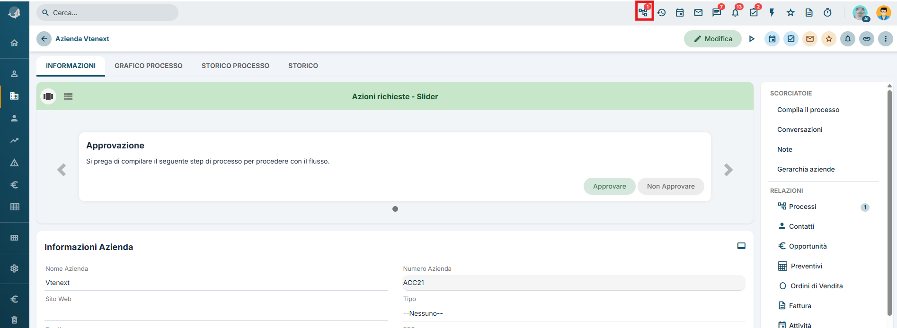Open the Tipo --Nessuno-- dropdown
This screenshot has width=897, height=328.
[574, 313]
